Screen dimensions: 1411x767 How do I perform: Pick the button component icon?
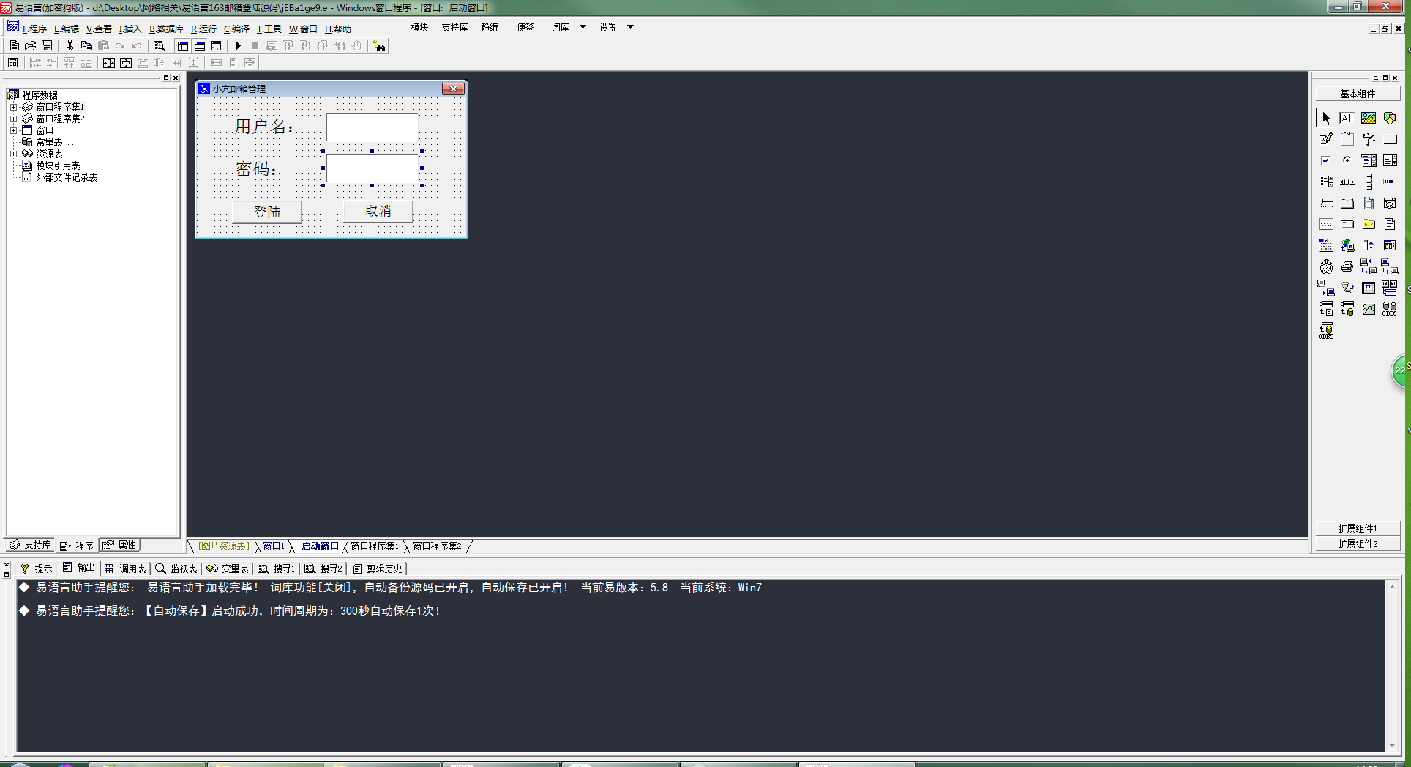click(1390, 139)
